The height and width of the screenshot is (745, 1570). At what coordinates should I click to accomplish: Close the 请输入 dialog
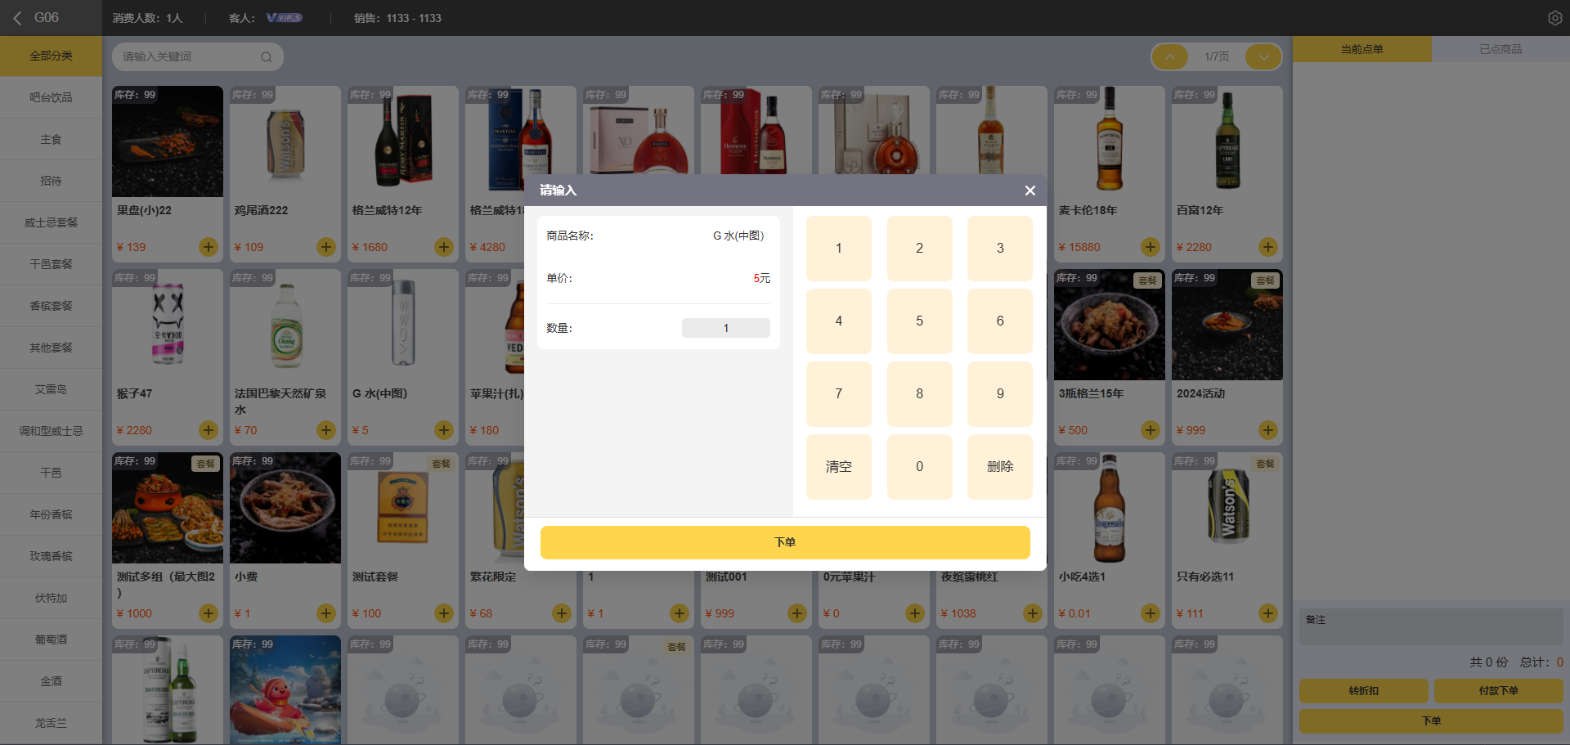tap(1030, 191)
